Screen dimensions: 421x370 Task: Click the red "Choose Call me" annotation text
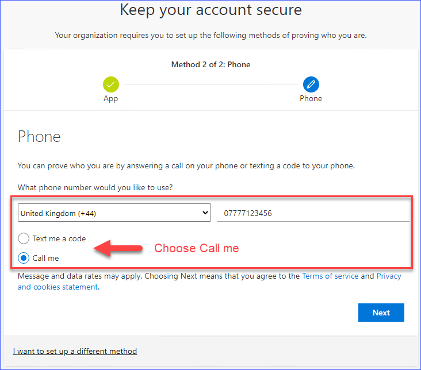[x=196, y=248]
